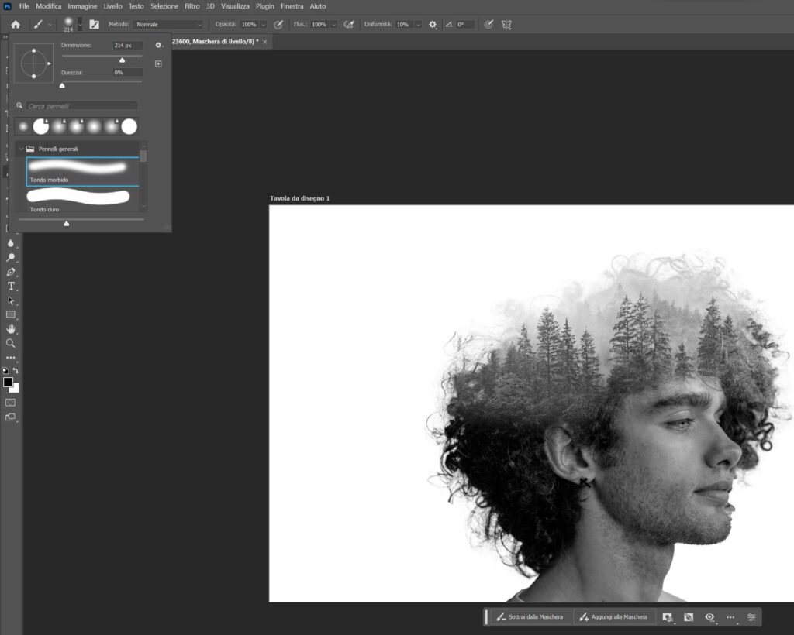Image resolution: width=794 pixels, height=635 pixels.
Task: Toggle pressure for size target icon
Action: click(x=488, y=24)
